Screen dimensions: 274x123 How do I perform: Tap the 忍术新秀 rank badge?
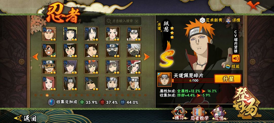click(211, 20)
